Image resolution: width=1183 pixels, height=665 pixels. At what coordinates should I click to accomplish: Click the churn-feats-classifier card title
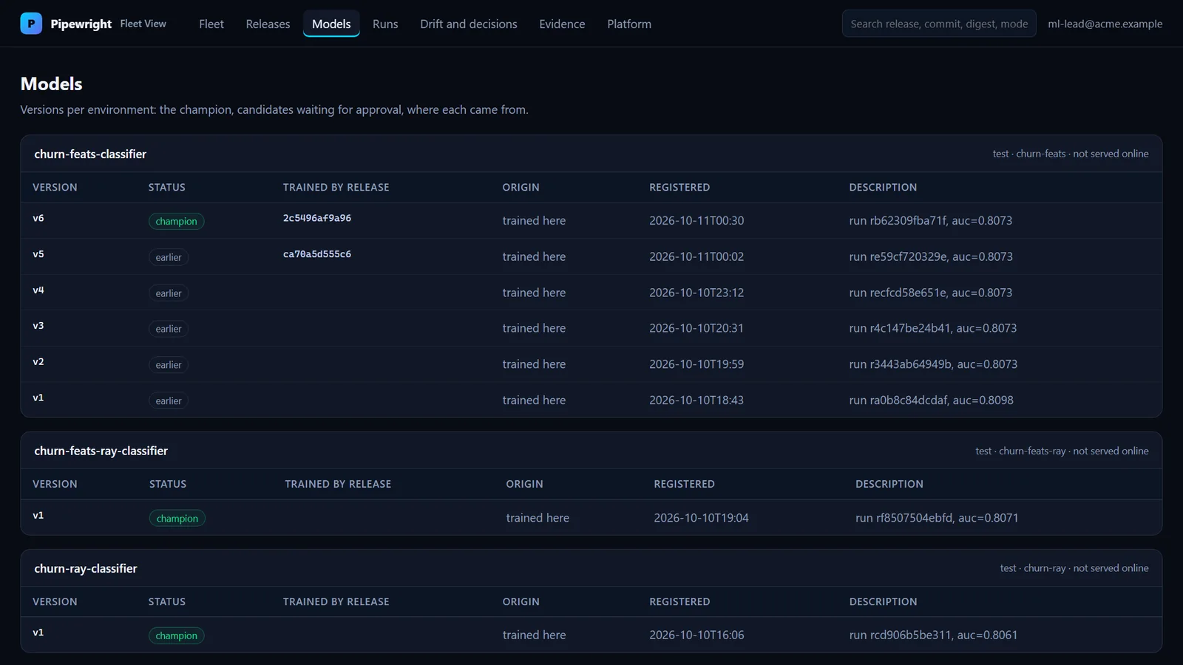point(90,154)
